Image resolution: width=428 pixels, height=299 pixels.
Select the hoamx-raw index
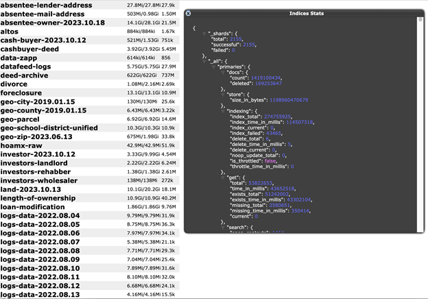[90, 145]
